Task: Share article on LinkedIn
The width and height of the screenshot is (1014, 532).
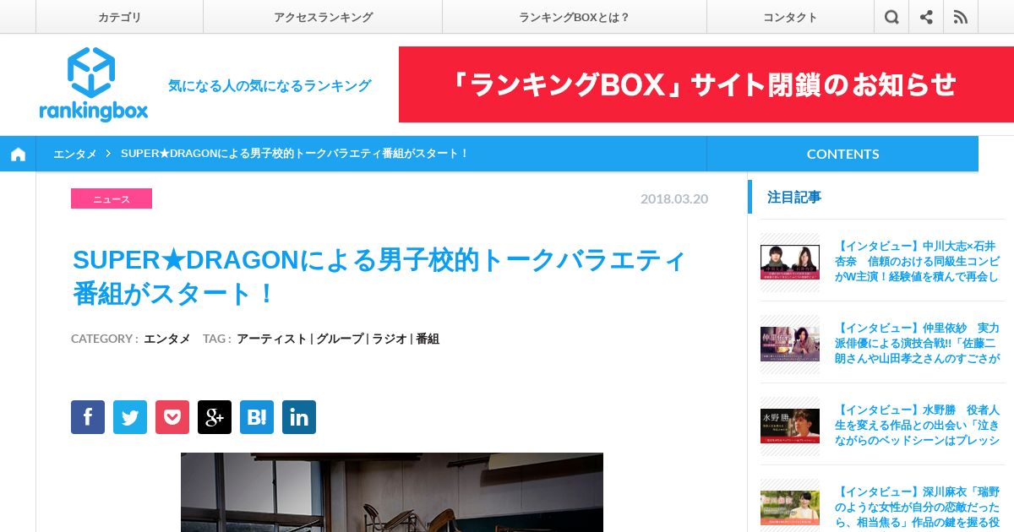Action: click(x=299, y=417)
